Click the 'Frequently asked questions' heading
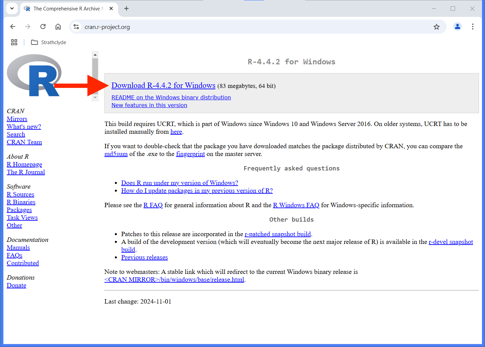Image resolution: width=485 pixels, height=347 pixels. point(291,168)
